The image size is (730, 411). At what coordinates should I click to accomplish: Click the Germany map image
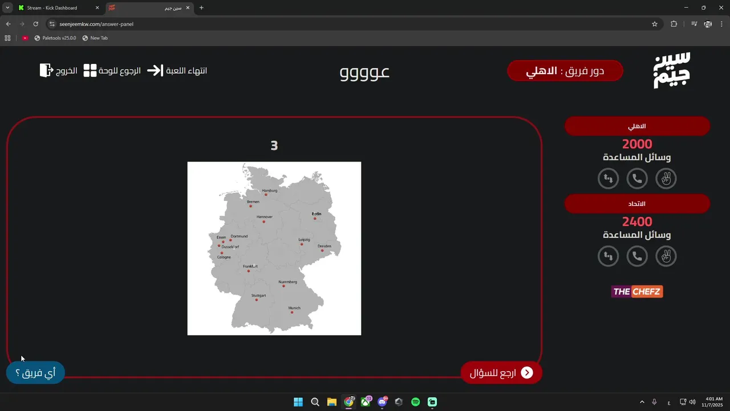pos(274,248)
